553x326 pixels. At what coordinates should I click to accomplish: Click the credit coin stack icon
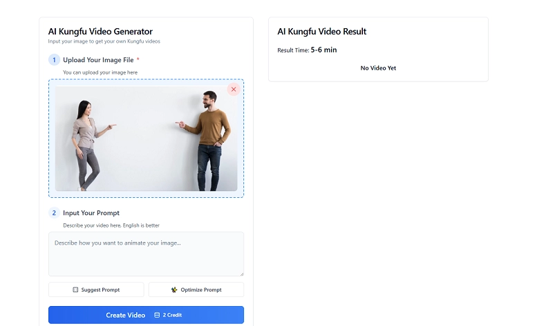157,315
